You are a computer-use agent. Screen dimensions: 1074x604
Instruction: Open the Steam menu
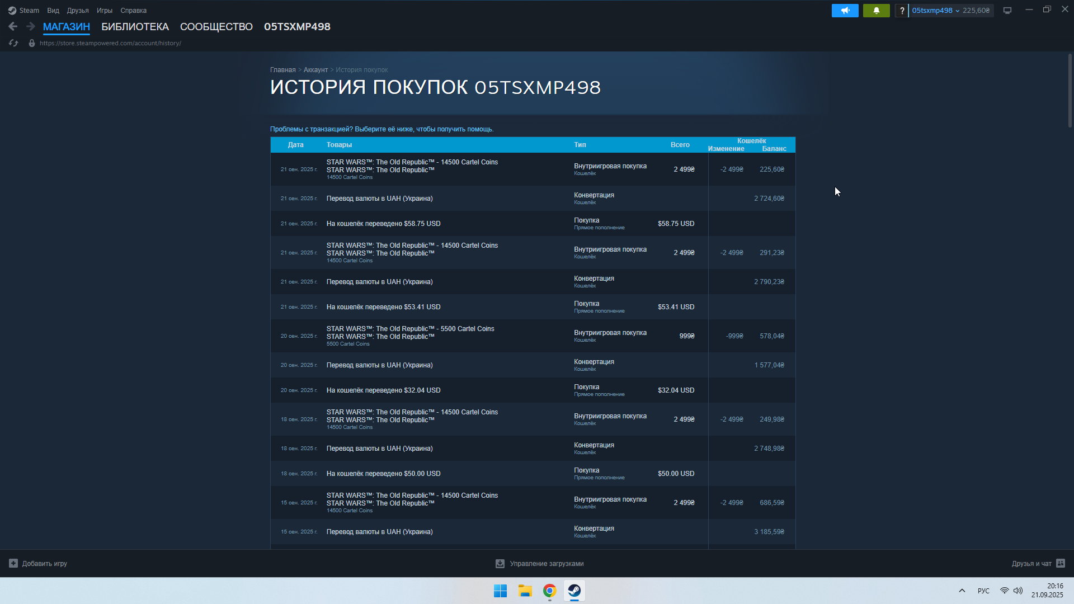click(x=29, y=11)
